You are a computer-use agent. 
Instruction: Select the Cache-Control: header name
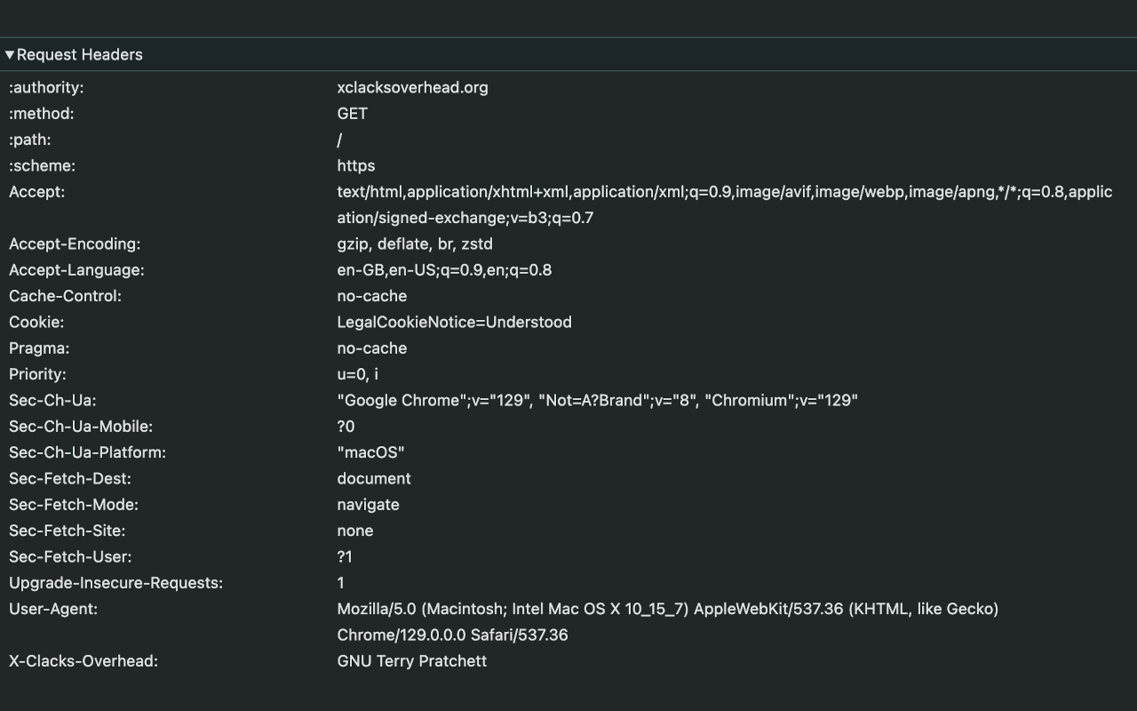coord(65,296)
